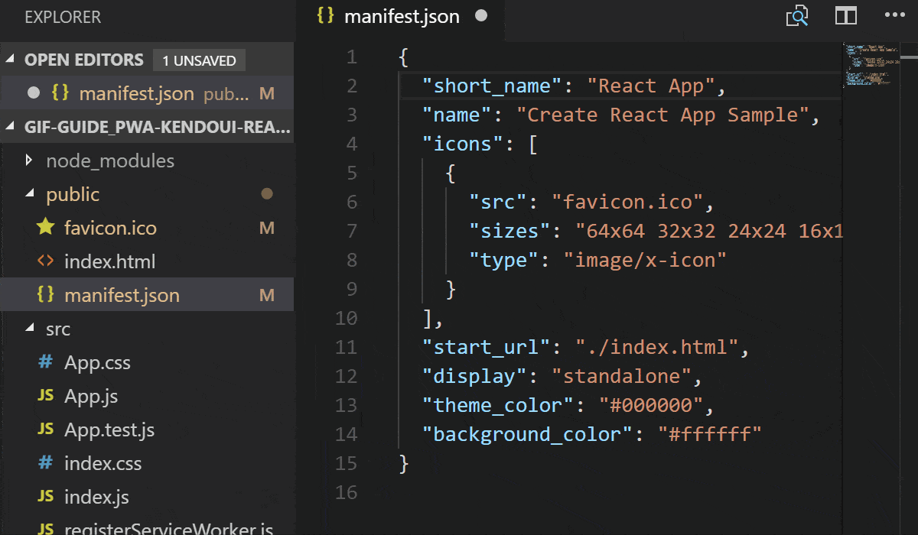Click line number 10 in the gutter
918x535 pixels.
tap(346, 318)
